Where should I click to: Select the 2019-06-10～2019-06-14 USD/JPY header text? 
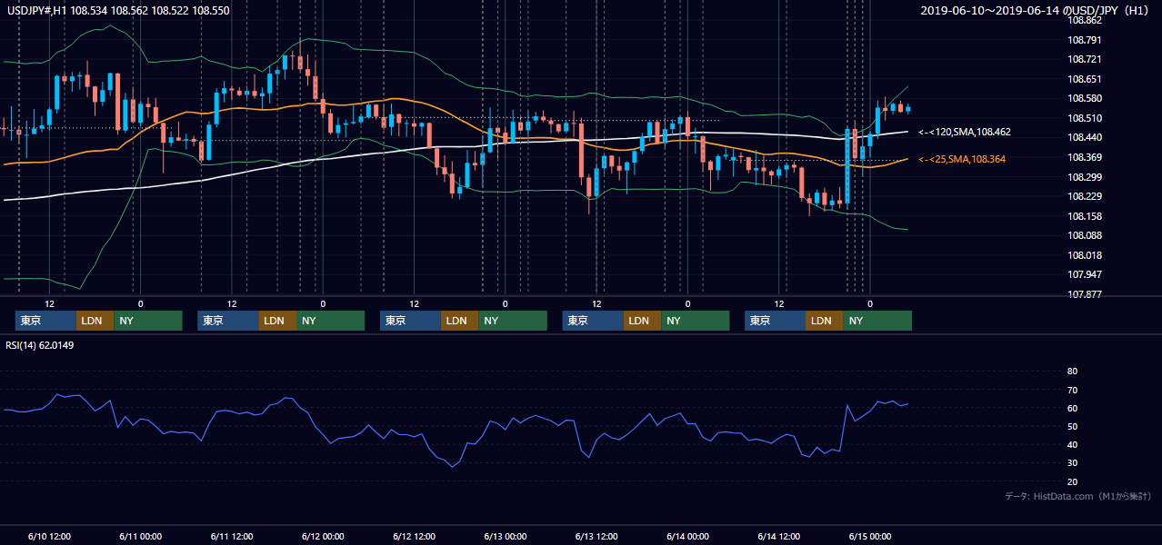[1035, 11]
